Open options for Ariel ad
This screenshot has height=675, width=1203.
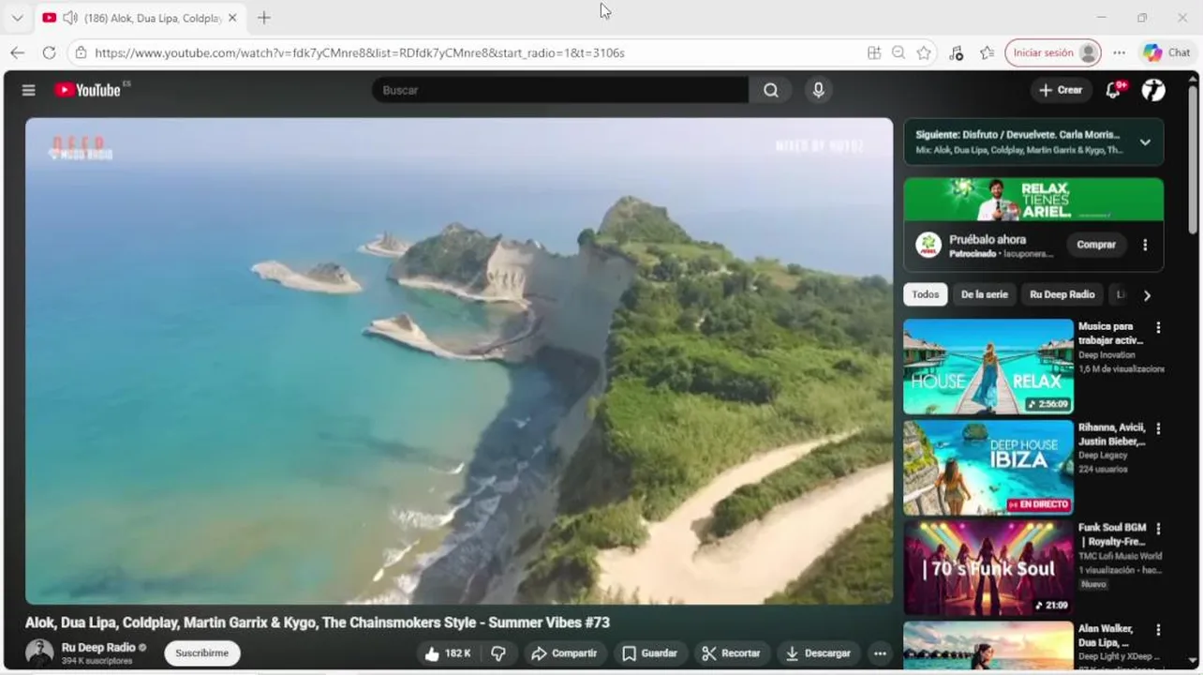click(x=1144, y=245)
